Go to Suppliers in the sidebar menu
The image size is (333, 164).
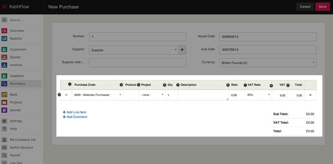[17, 76]
